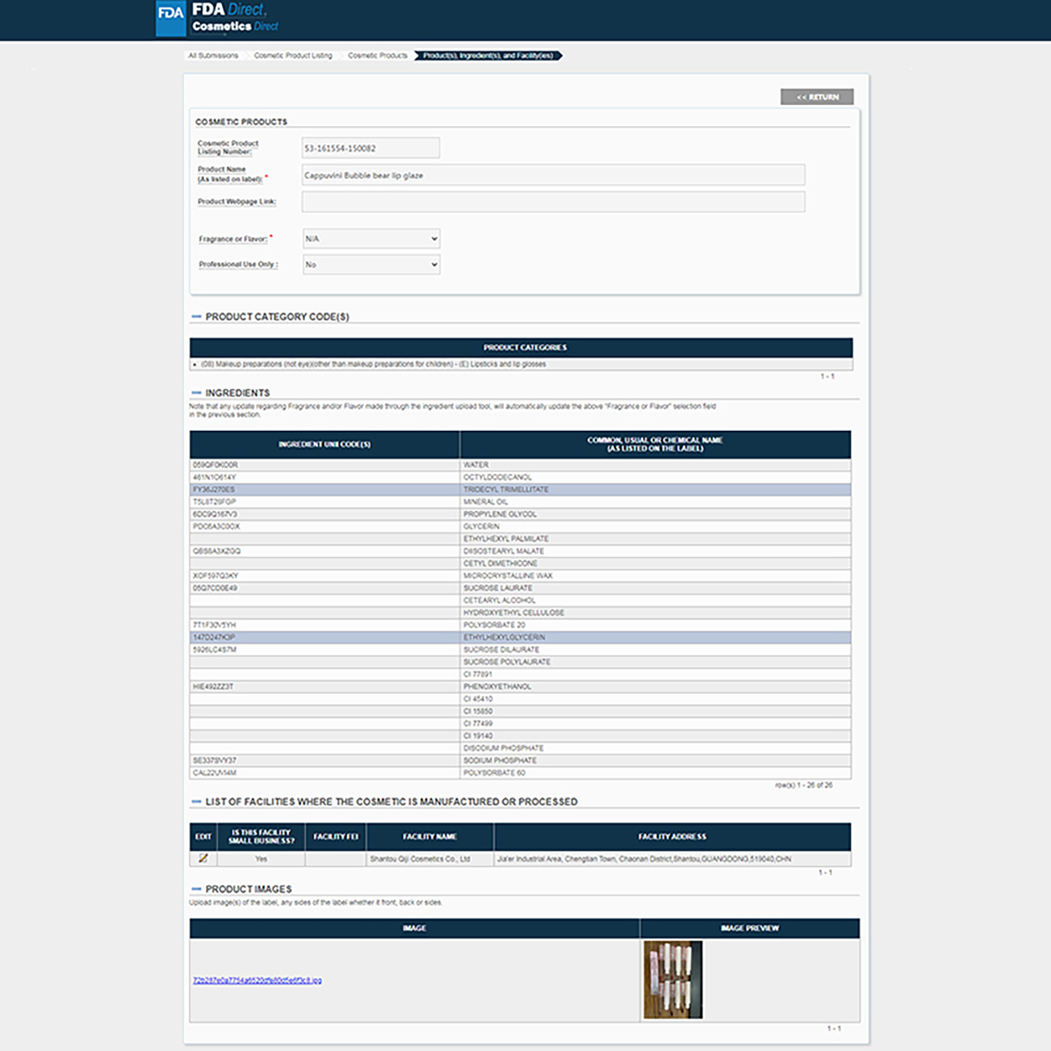
Task: Go to the Cosmetic Product Listing breadcrumb
Action: [x=293, y=56]
